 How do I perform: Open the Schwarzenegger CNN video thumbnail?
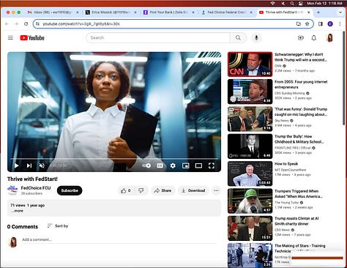(x=250, y=64)
